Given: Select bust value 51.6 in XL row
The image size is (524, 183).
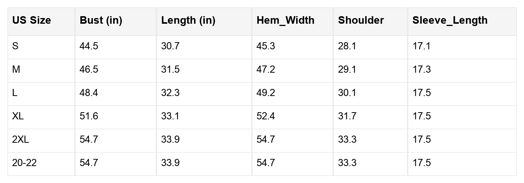Looking at the screenshot, I should point(89,116).
